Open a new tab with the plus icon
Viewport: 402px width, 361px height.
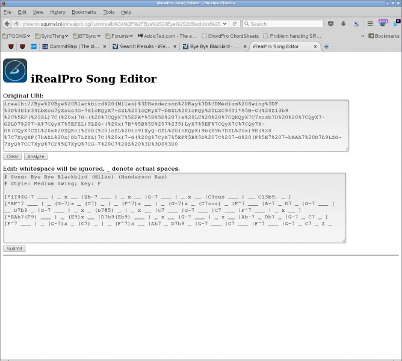pyautogui.click(x=326, y=46)
